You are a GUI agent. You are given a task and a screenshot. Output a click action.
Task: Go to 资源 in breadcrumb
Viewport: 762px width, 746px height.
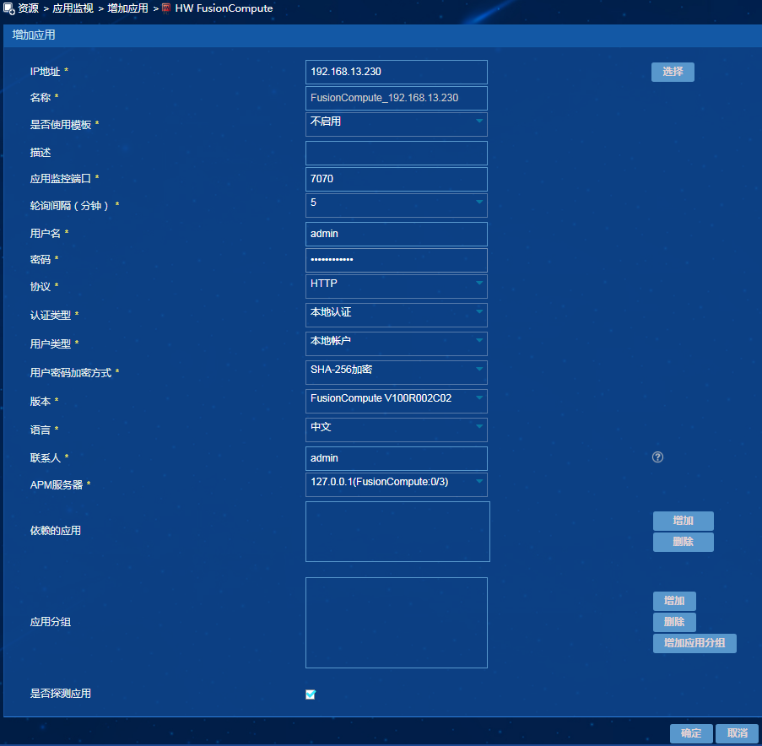[x=28, y=8]
